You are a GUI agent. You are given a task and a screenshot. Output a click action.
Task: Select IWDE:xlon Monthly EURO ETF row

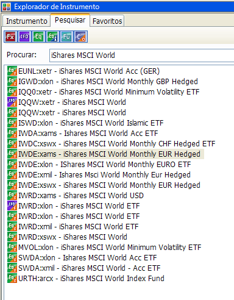tap(105, 165)
